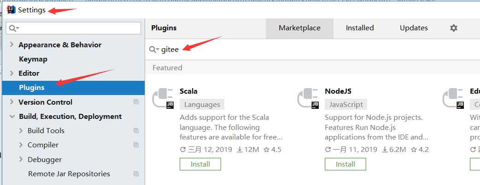Screen dimensions: 480x185
Task: Expand the Debugger settings node
Action: pos(21,159)
